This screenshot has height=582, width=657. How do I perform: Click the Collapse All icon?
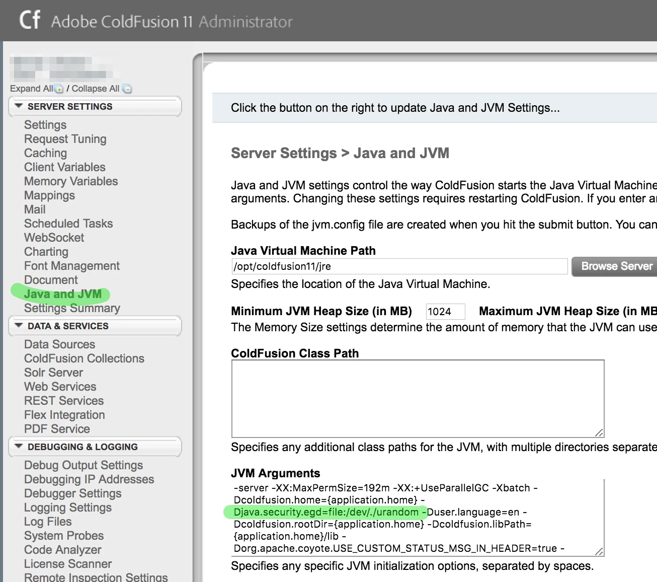click(127, 89)
